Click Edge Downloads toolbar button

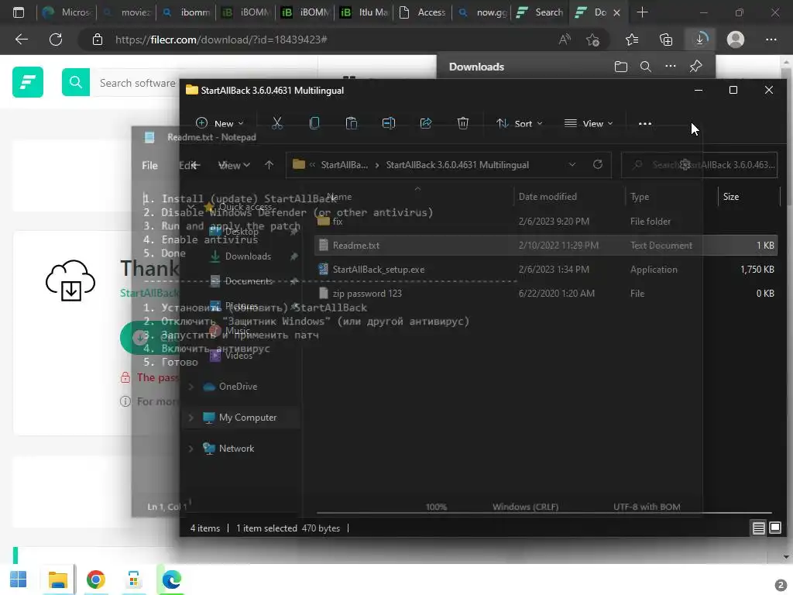700,40
